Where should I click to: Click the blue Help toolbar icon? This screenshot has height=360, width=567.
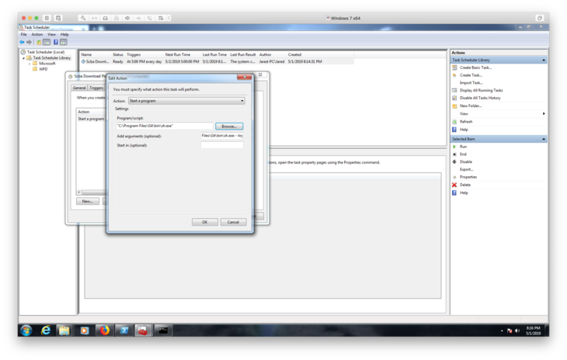pos(56,42)
